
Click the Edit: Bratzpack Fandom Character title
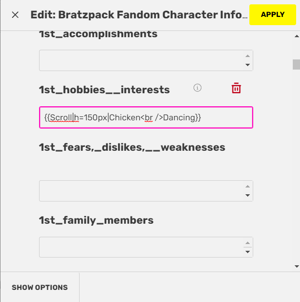click(x=139, y=15)
